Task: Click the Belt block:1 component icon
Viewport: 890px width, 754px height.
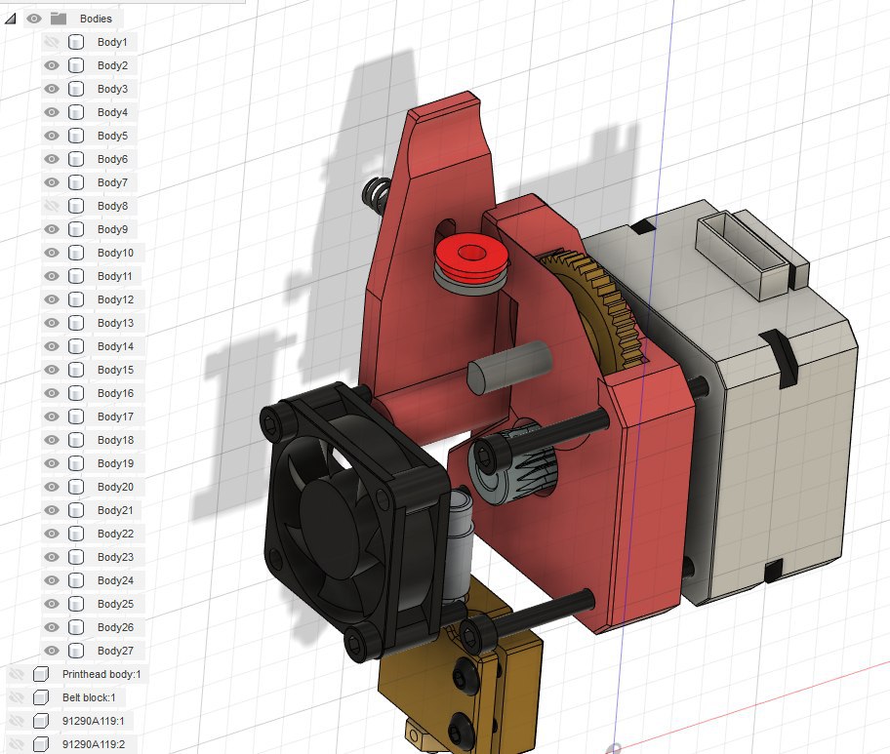Action: pyautogui.click(x=41, y=697)
